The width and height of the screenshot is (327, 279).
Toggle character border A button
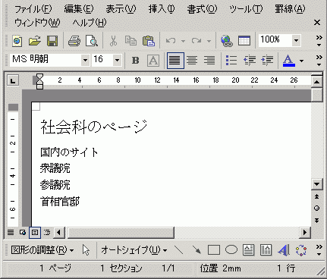[153, 61]
